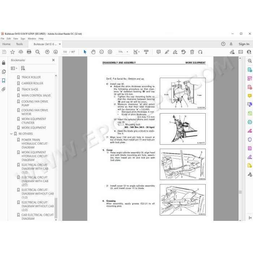Screen dimensions: 253x253
Task: Click the document vertical scrollbar thumb
Action: point(240,192)
